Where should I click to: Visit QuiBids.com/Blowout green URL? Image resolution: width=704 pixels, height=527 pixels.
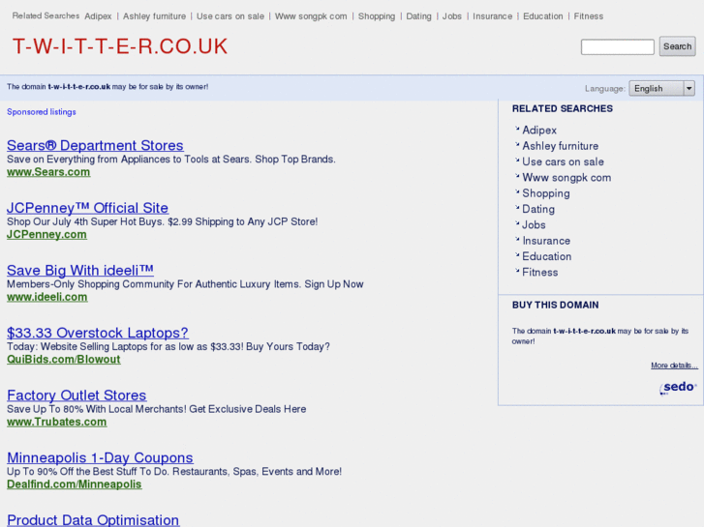(x=64, y=360)
